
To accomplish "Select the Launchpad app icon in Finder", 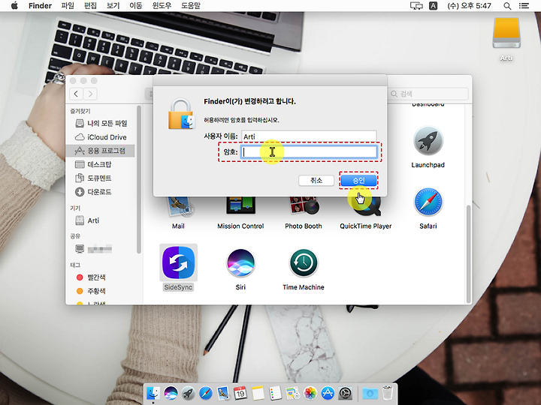I will coord(428,140).
